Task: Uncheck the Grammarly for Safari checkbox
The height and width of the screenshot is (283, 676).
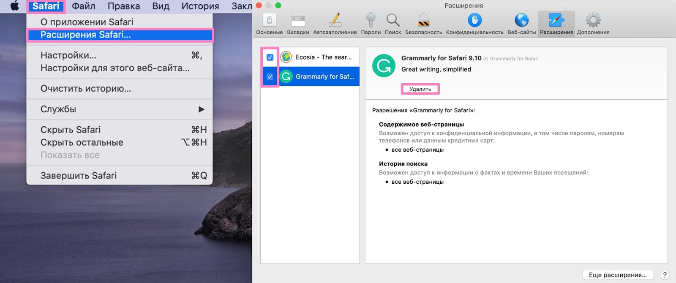Action: 270,77
